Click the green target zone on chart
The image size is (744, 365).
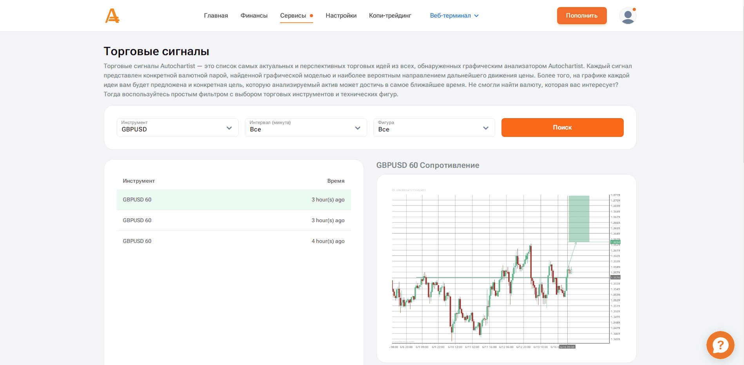tap(579, 218)
